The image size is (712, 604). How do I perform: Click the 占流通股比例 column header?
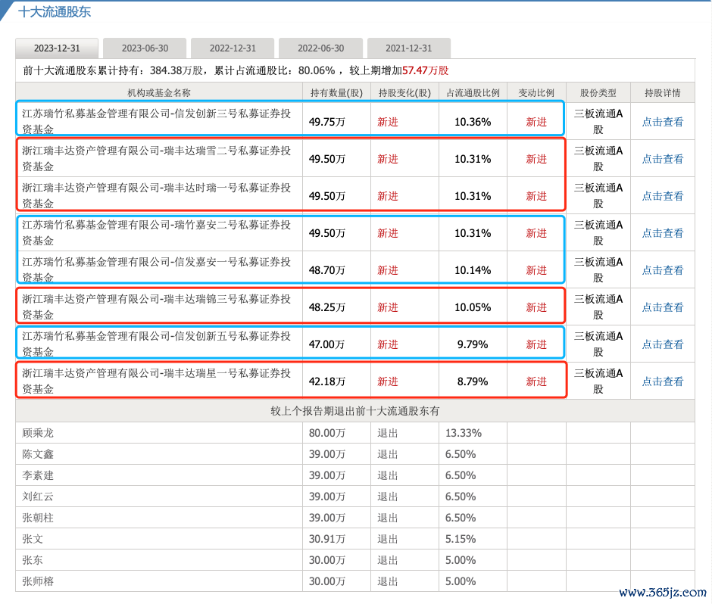[473, 93]
